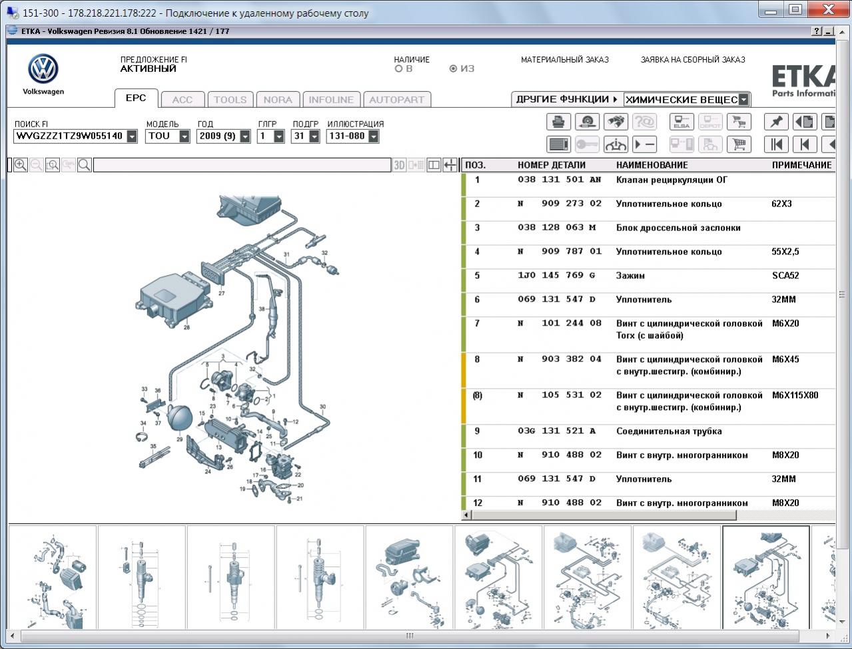Open the NORA tab
Screen dimensions: 852x649
278,100
